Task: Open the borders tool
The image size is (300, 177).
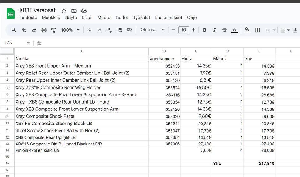Action: click(x=257, y=30)
